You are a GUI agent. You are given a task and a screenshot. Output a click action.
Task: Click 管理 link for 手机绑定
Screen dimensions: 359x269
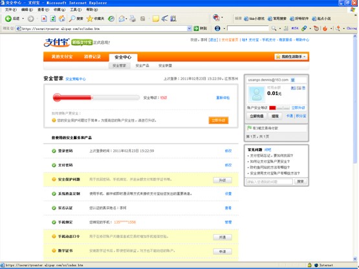click(228, 222)
